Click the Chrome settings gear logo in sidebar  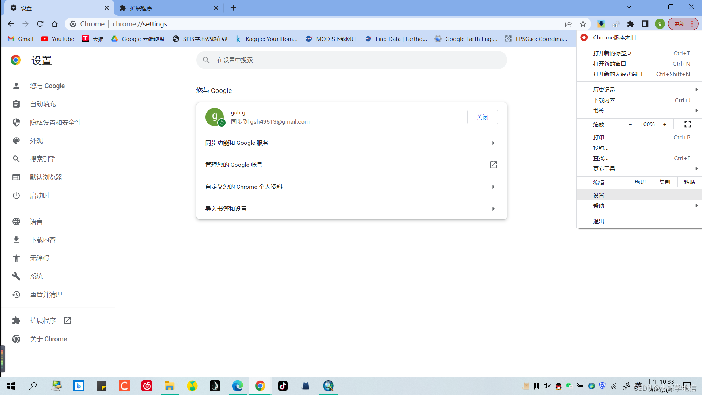(x=16, y=60)
